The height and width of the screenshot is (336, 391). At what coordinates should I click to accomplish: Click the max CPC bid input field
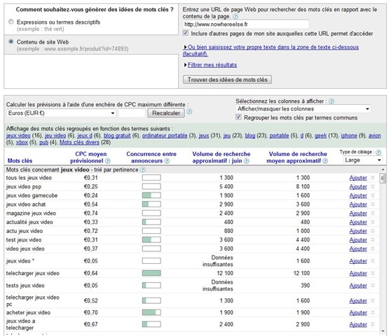[132, 113]
